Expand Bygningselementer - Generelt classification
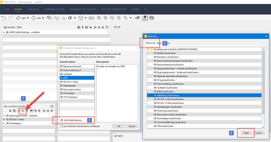Viewport: 271px width, 142px height. (x=4, y=116)
